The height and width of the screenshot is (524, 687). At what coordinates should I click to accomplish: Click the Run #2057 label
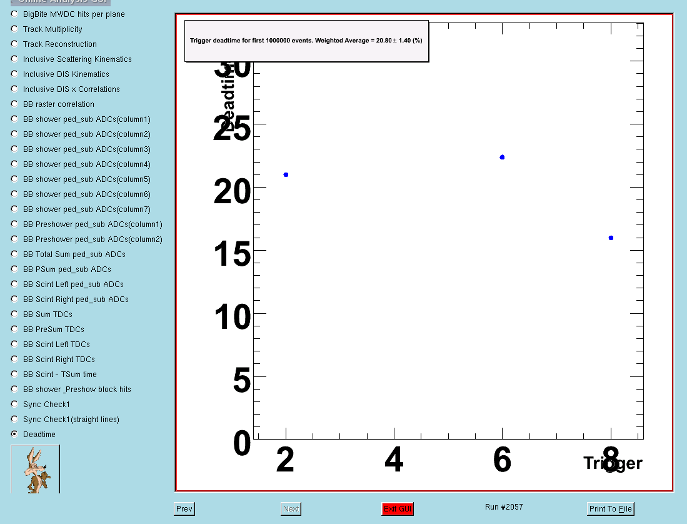coord(504,507)
